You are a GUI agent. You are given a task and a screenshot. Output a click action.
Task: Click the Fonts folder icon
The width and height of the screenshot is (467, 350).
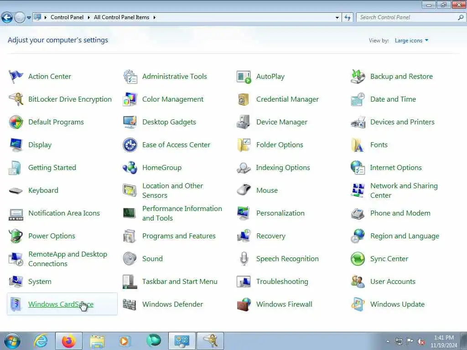tap(358, 145)
